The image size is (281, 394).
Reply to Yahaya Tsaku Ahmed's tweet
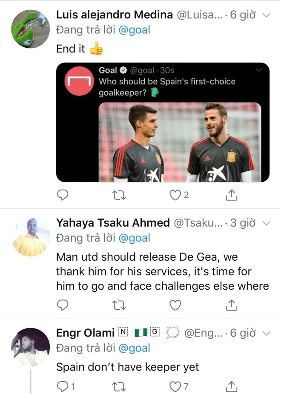[x=63, y=305]
